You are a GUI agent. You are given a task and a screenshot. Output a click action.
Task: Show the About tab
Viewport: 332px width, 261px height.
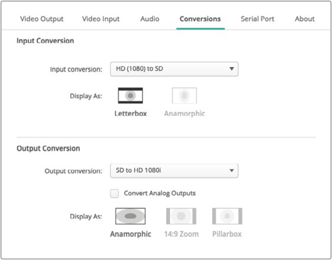coord(305,19)
